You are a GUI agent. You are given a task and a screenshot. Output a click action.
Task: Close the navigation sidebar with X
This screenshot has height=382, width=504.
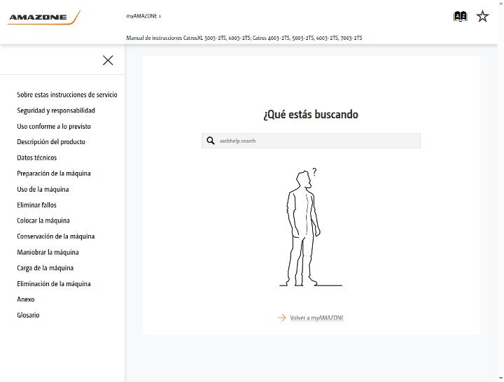[108, 60]
